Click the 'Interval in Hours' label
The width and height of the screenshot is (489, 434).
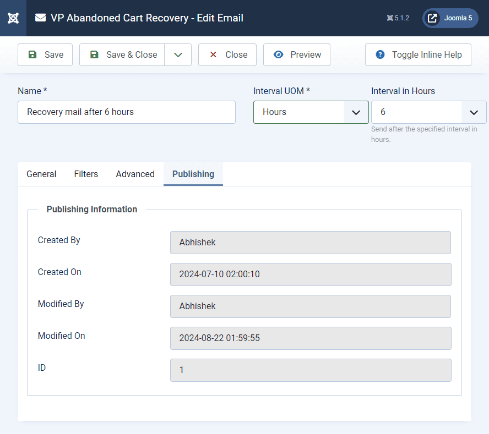(403, 91)
